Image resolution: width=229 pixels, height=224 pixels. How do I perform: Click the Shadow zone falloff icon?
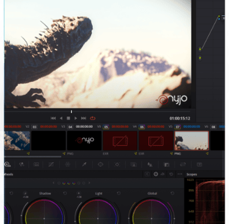point(25,193)
